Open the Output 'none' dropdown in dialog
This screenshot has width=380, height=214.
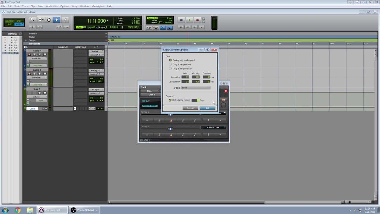coord(196,88)
